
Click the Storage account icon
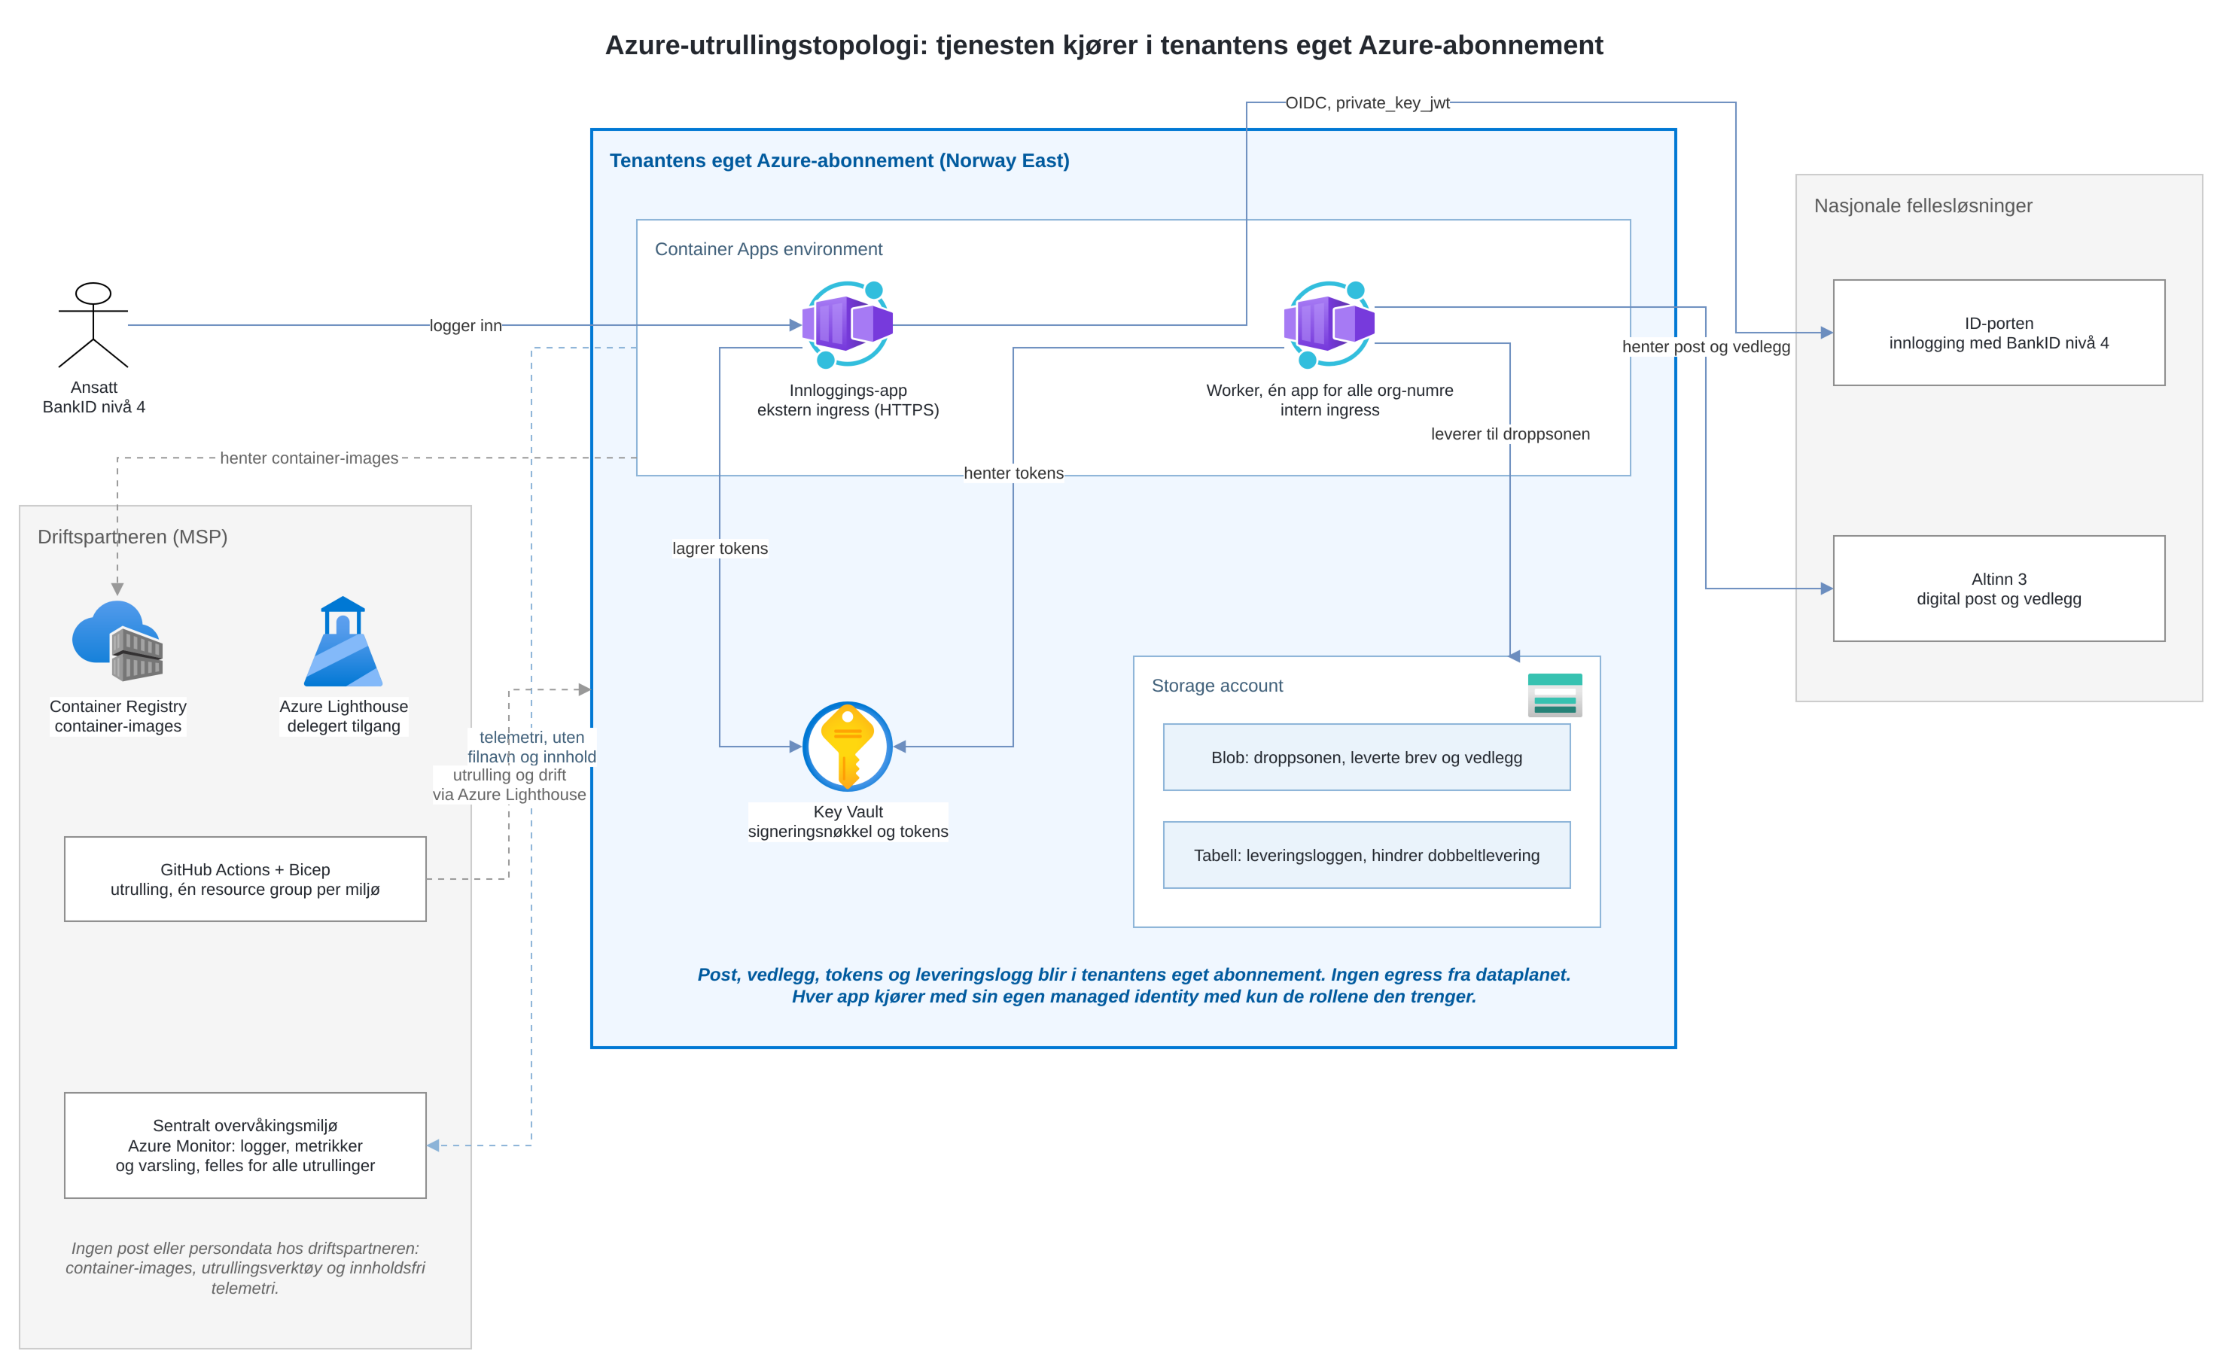1554,695
